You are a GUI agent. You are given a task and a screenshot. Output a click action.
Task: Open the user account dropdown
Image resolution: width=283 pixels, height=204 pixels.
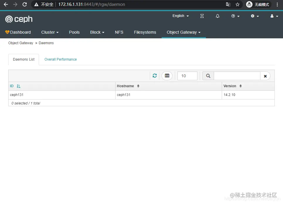click(x=274, y=16)
